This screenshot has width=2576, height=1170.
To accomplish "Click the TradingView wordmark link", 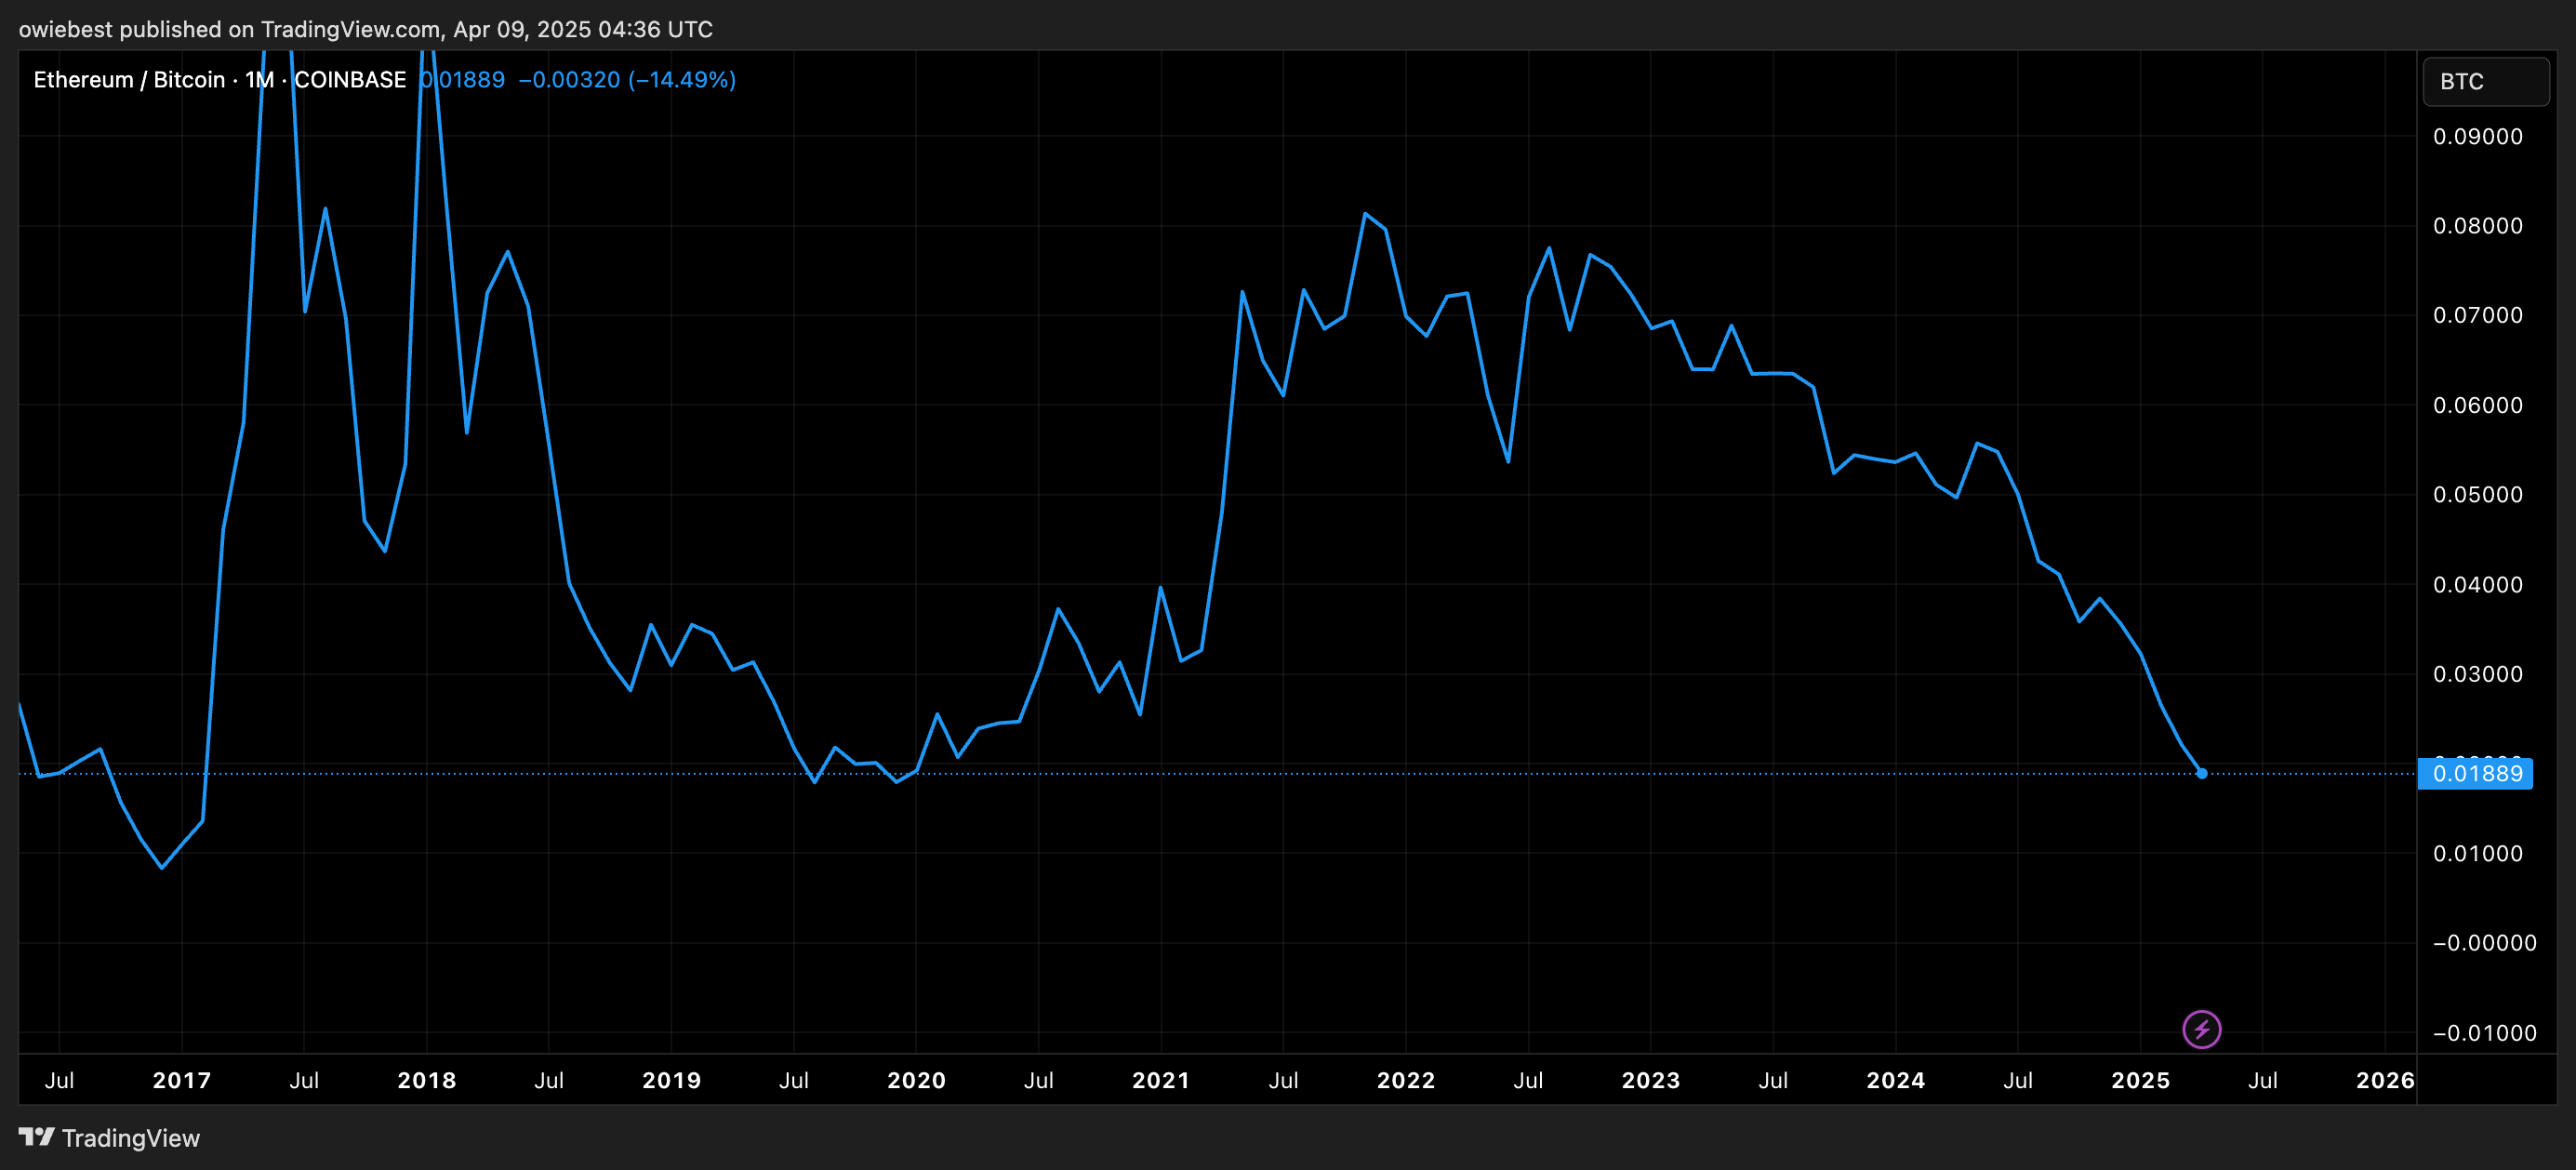I will pyautogui.click(x=130, y=1138).
